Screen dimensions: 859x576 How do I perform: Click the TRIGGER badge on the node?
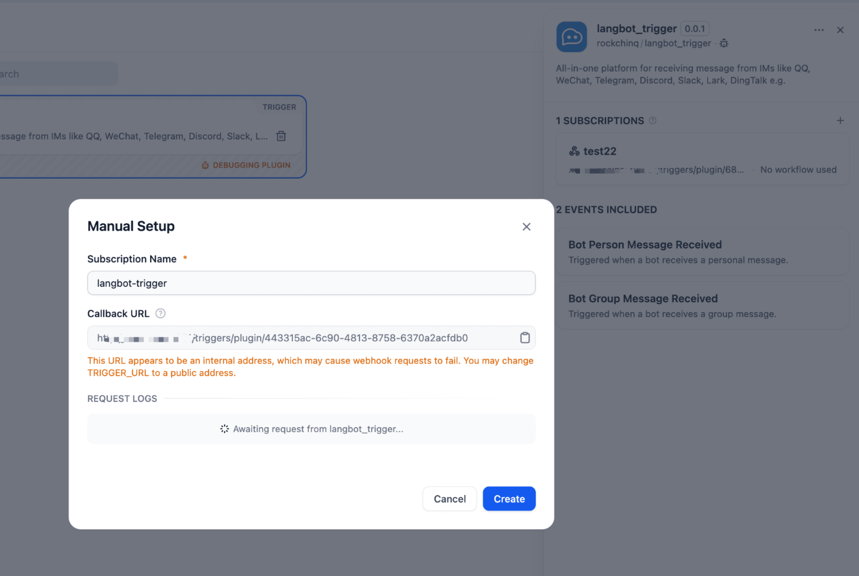coord(279,107)
